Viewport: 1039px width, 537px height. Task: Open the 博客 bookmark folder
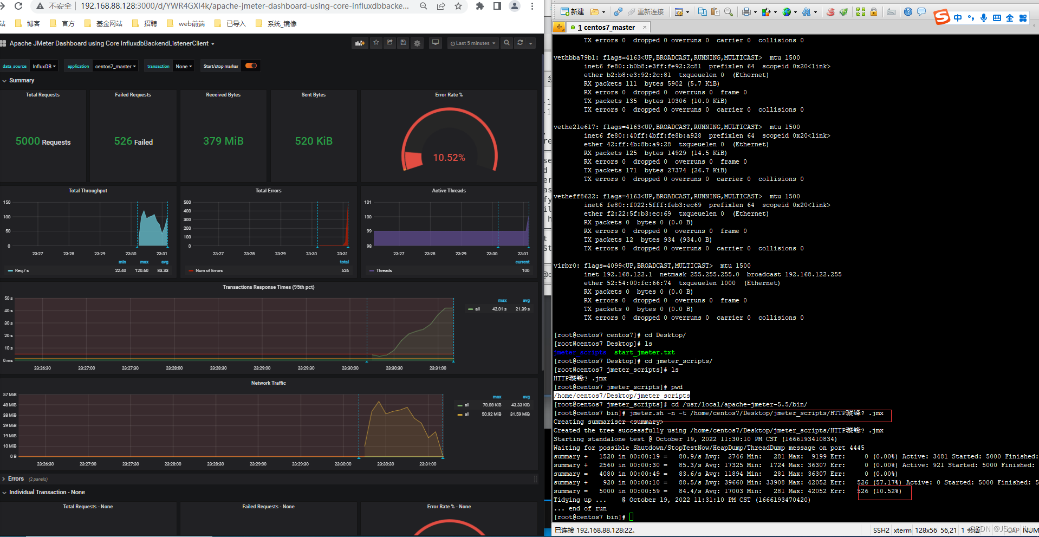(28, 23)
